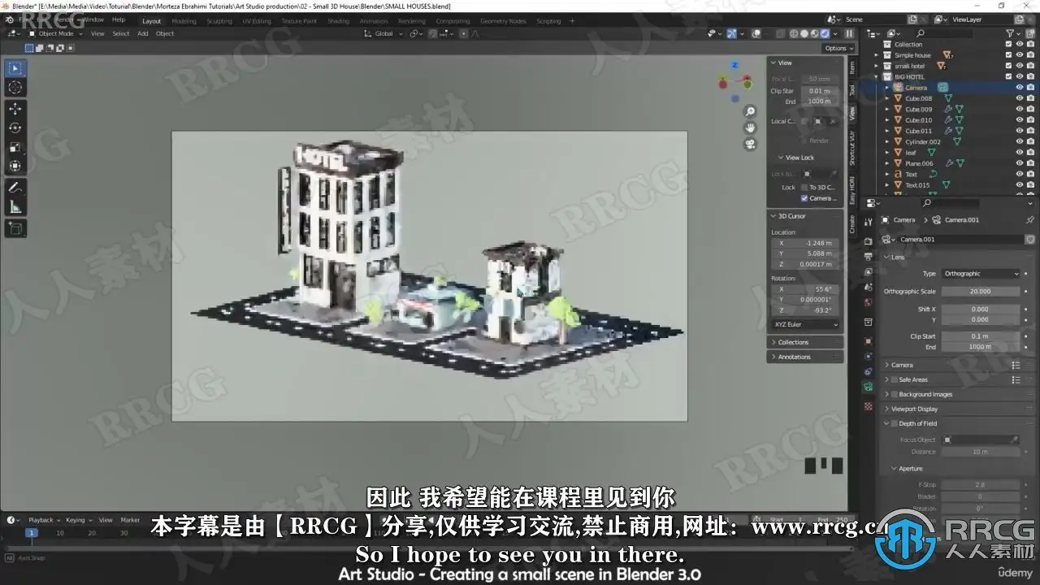Select the 3D Cursor tool
1040x585 pixels.
(x=15, y=87)
